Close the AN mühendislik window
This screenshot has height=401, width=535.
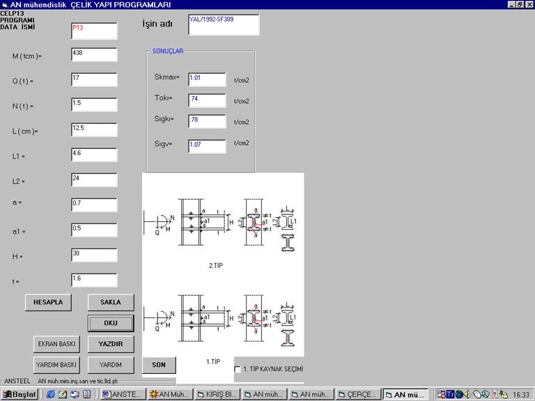529,4
